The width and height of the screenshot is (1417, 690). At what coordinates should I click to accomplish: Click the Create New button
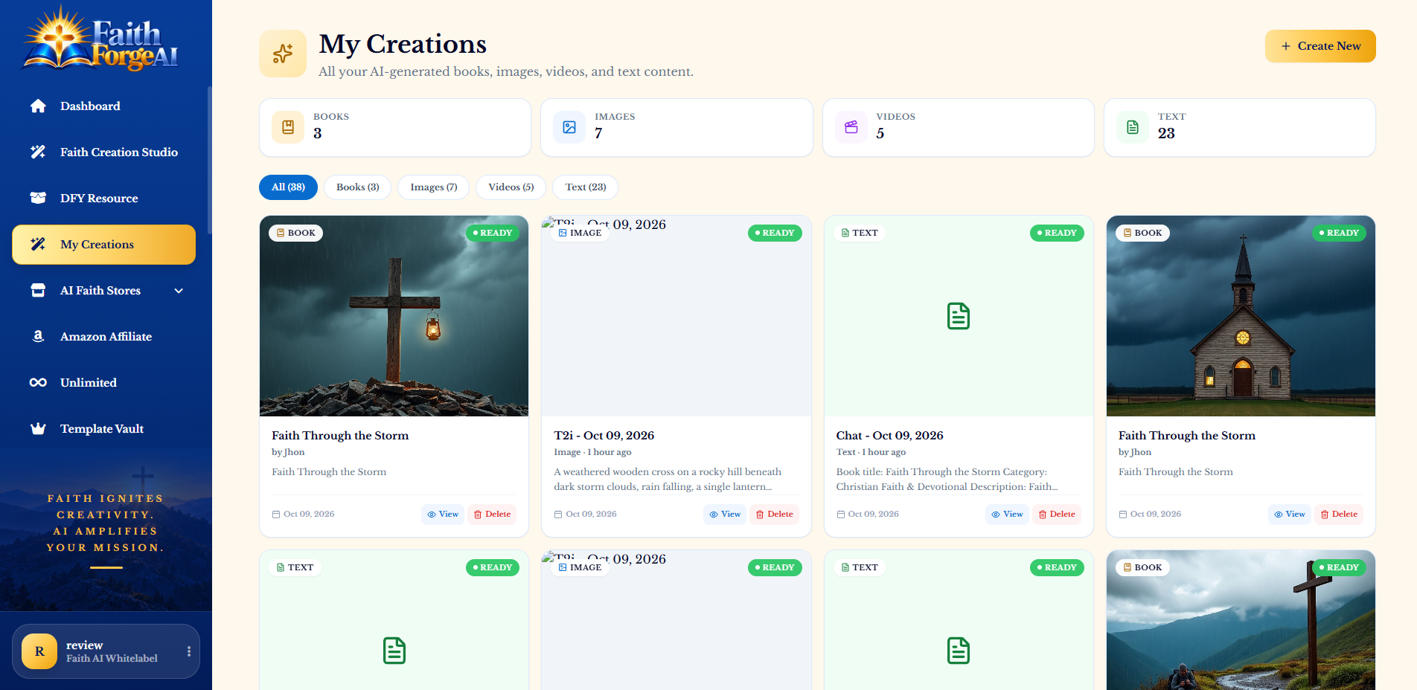(1320, 46)
